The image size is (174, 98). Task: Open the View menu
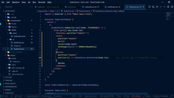(24, 2)
